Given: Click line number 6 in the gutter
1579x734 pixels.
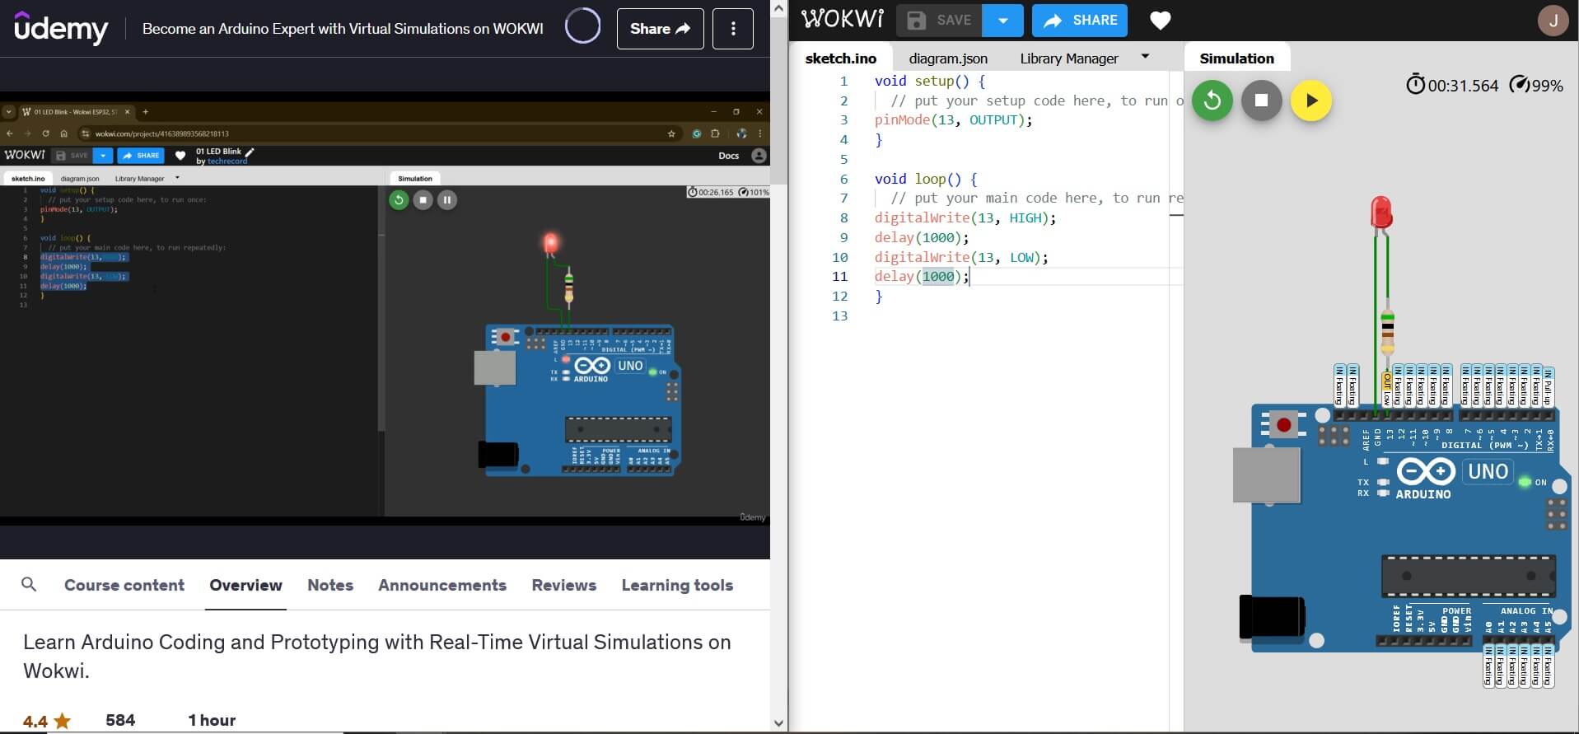Looking at the screenshot, I should 843,179.
